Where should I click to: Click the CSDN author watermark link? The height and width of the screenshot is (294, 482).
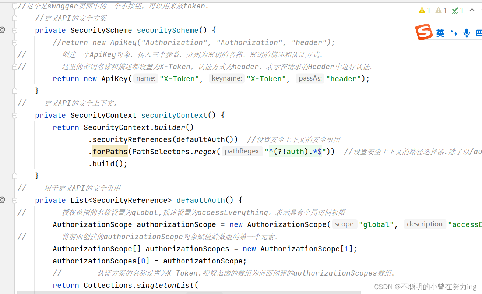(x=426, y=287)
